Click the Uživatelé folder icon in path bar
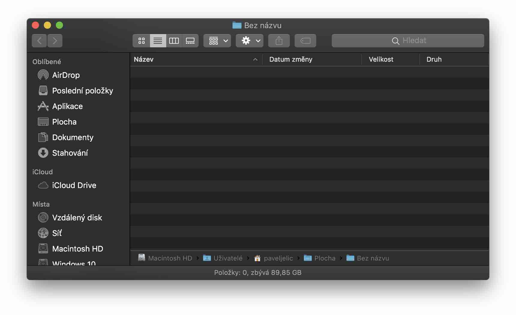This screenshot has height=315, width=516. pyautogui.click(x=207, y=258)
